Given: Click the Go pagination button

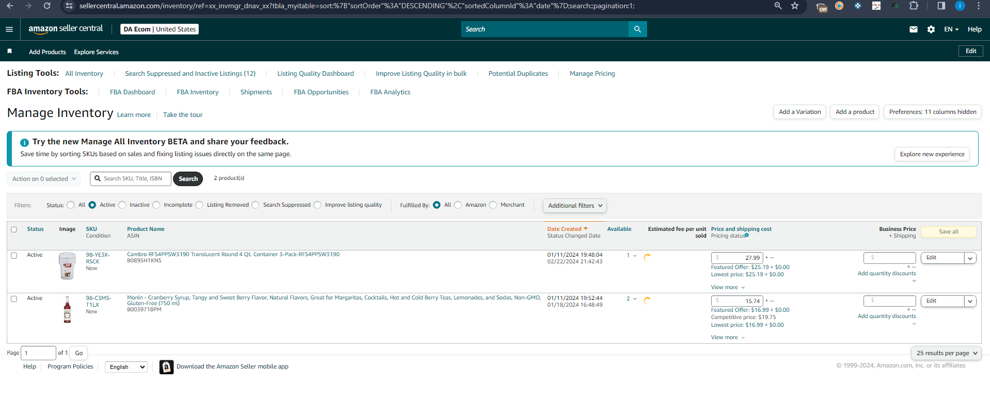Looking at the screenshot, I should [x=78, y=353].
